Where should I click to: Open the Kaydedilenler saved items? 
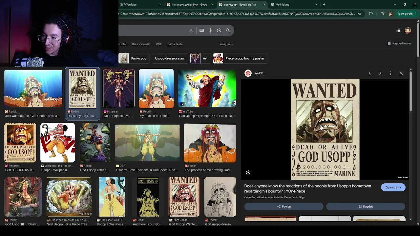point(399,43)
